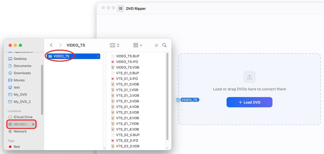Viewport: 324px width, 154px height.
Task: Select file VTS_02_0.BUP
Action: click(127, 135)
